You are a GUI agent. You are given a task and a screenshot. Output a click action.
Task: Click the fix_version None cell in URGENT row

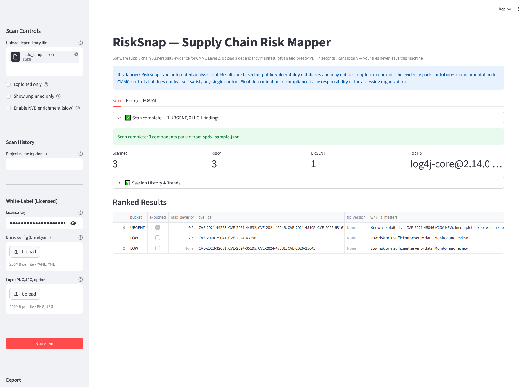tap(356, 227)
